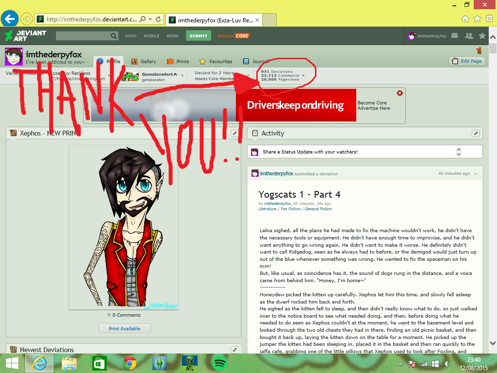The height and width of the screenshot is (373, 497).
Task: Click the green SUBMIT button
Action: pyautogui.click(x=199, y=36)
